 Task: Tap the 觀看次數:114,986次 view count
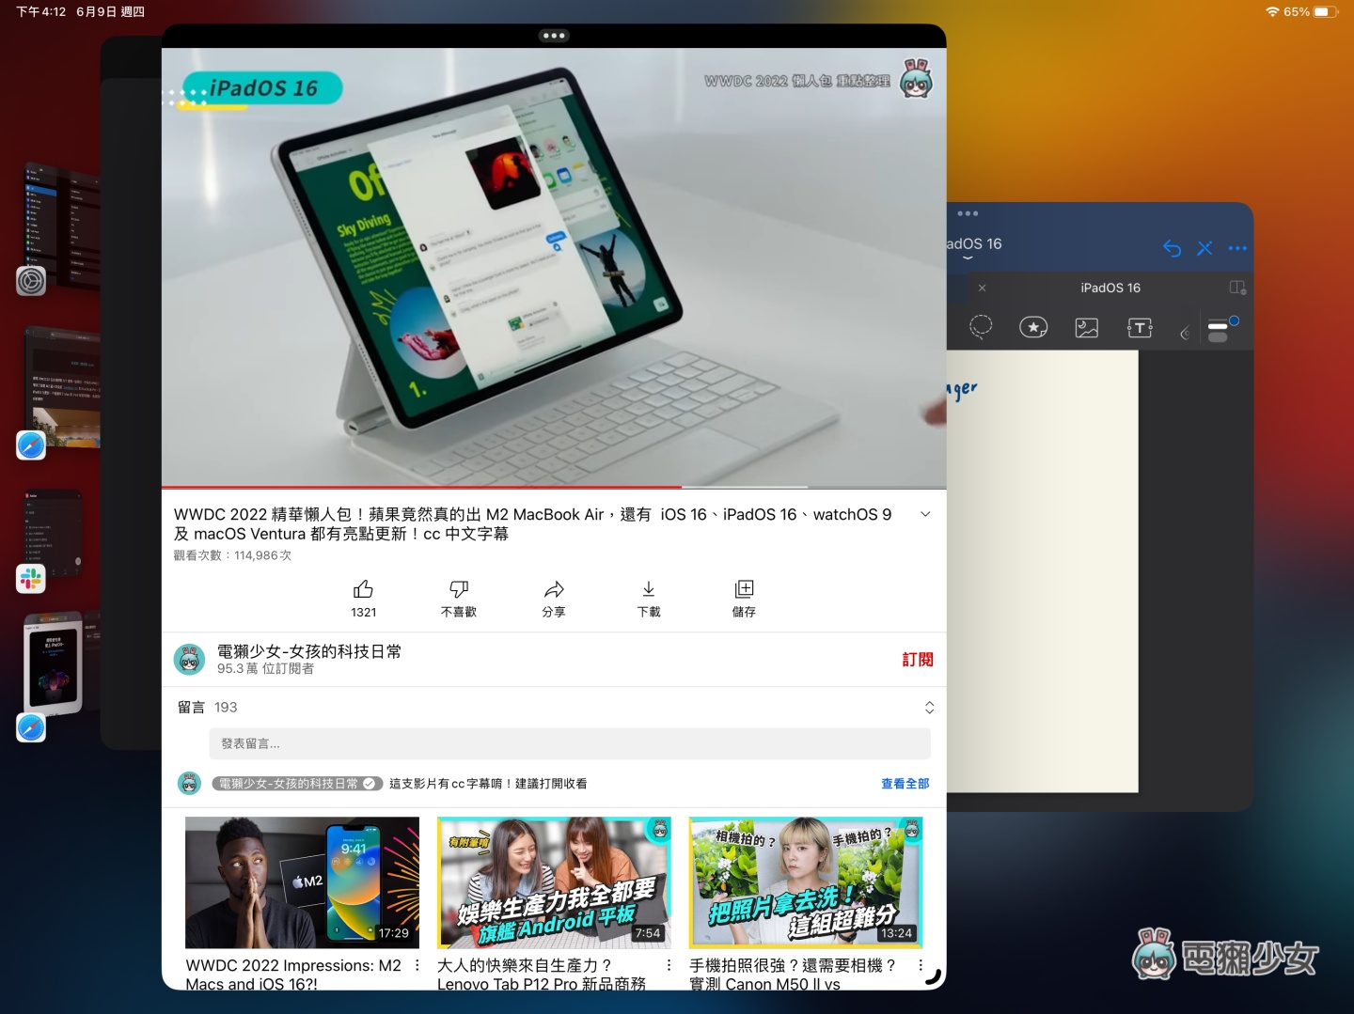(233, 555)
